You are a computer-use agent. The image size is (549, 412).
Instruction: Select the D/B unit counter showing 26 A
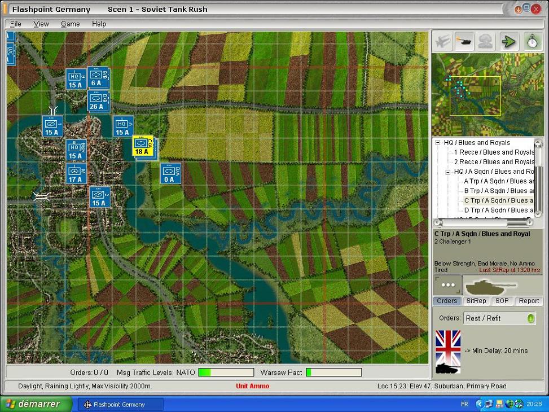[98, 101]
